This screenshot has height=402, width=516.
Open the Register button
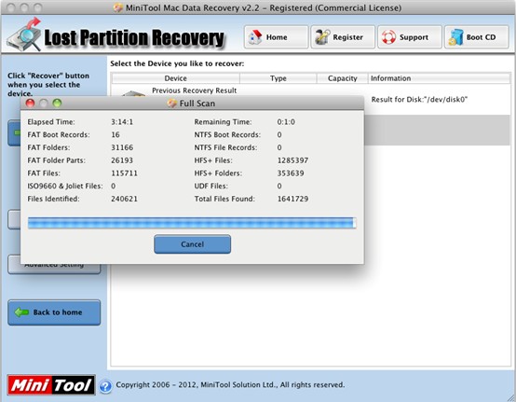coord(343,37)
